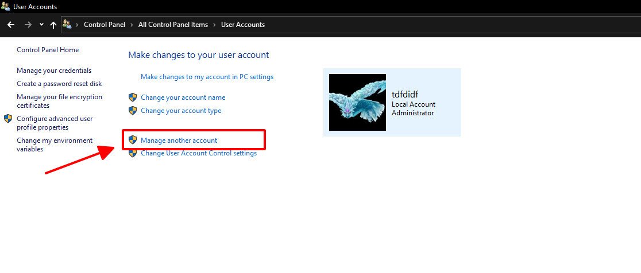This screenshot has height=273, width=641.
Task: Open Make changes to my account in PC settings
Action: 207,77
